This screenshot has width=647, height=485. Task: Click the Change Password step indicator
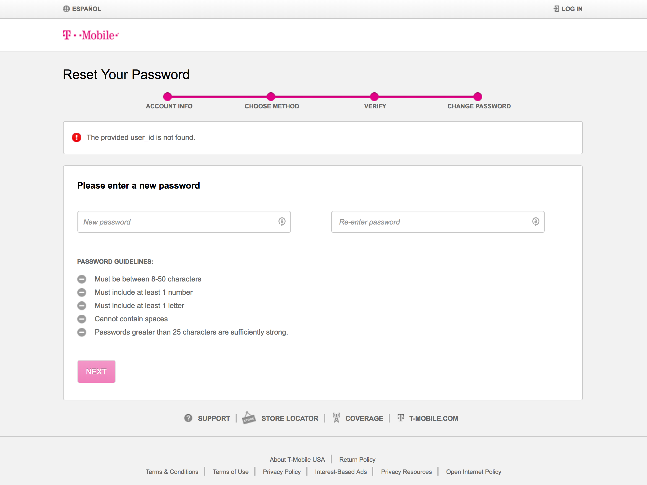pyautogui.click(x=478, y=96)
